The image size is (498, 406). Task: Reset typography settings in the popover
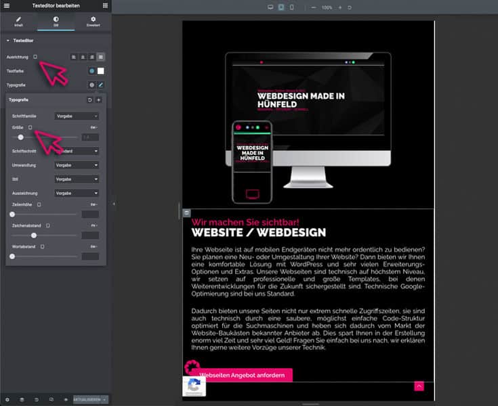[x=89, y=100]
